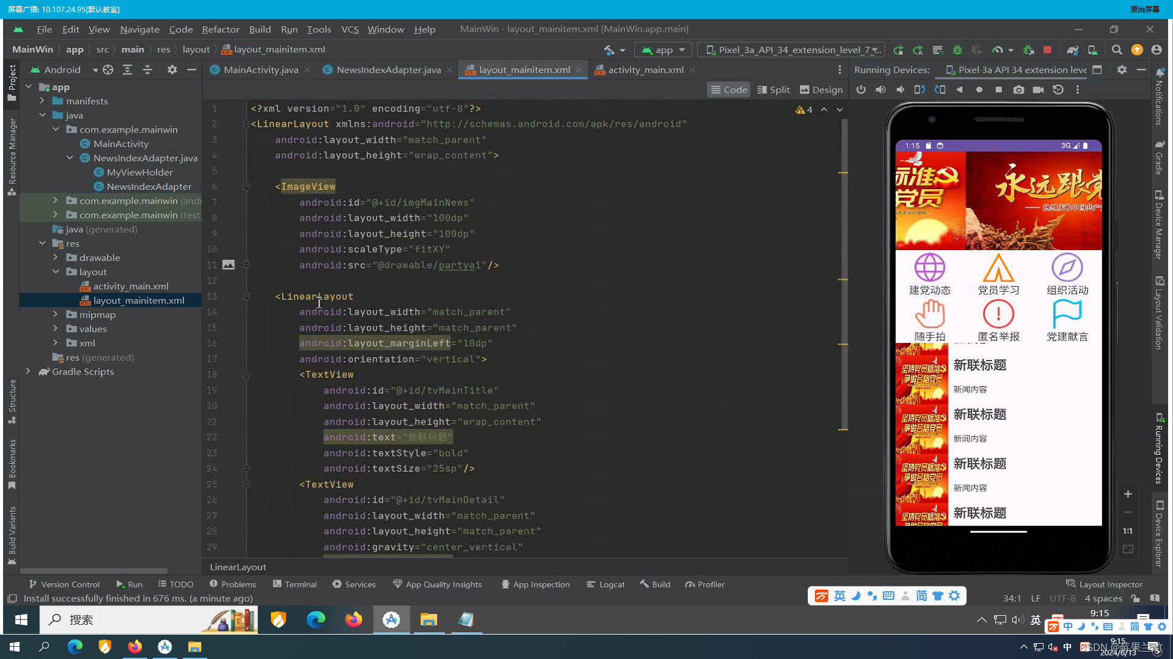This screenshot has height=659, width=1173.
Task: Rotate the emulator counterclockwise
Action: coord(919,90)
